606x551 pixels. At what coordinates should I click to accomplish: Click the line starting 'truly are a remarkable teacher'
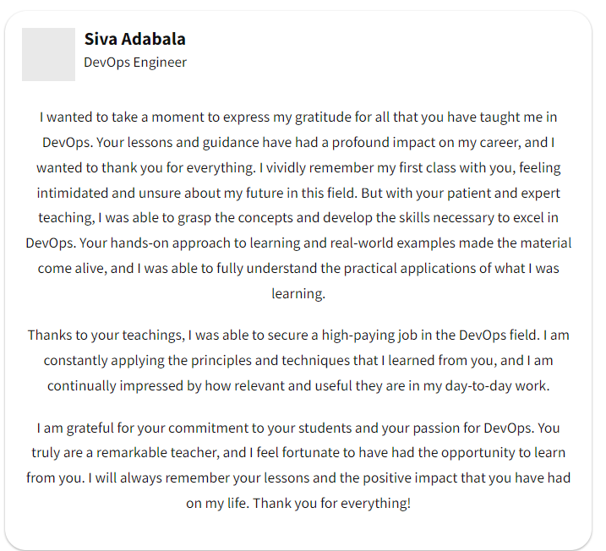pos(298,452)
